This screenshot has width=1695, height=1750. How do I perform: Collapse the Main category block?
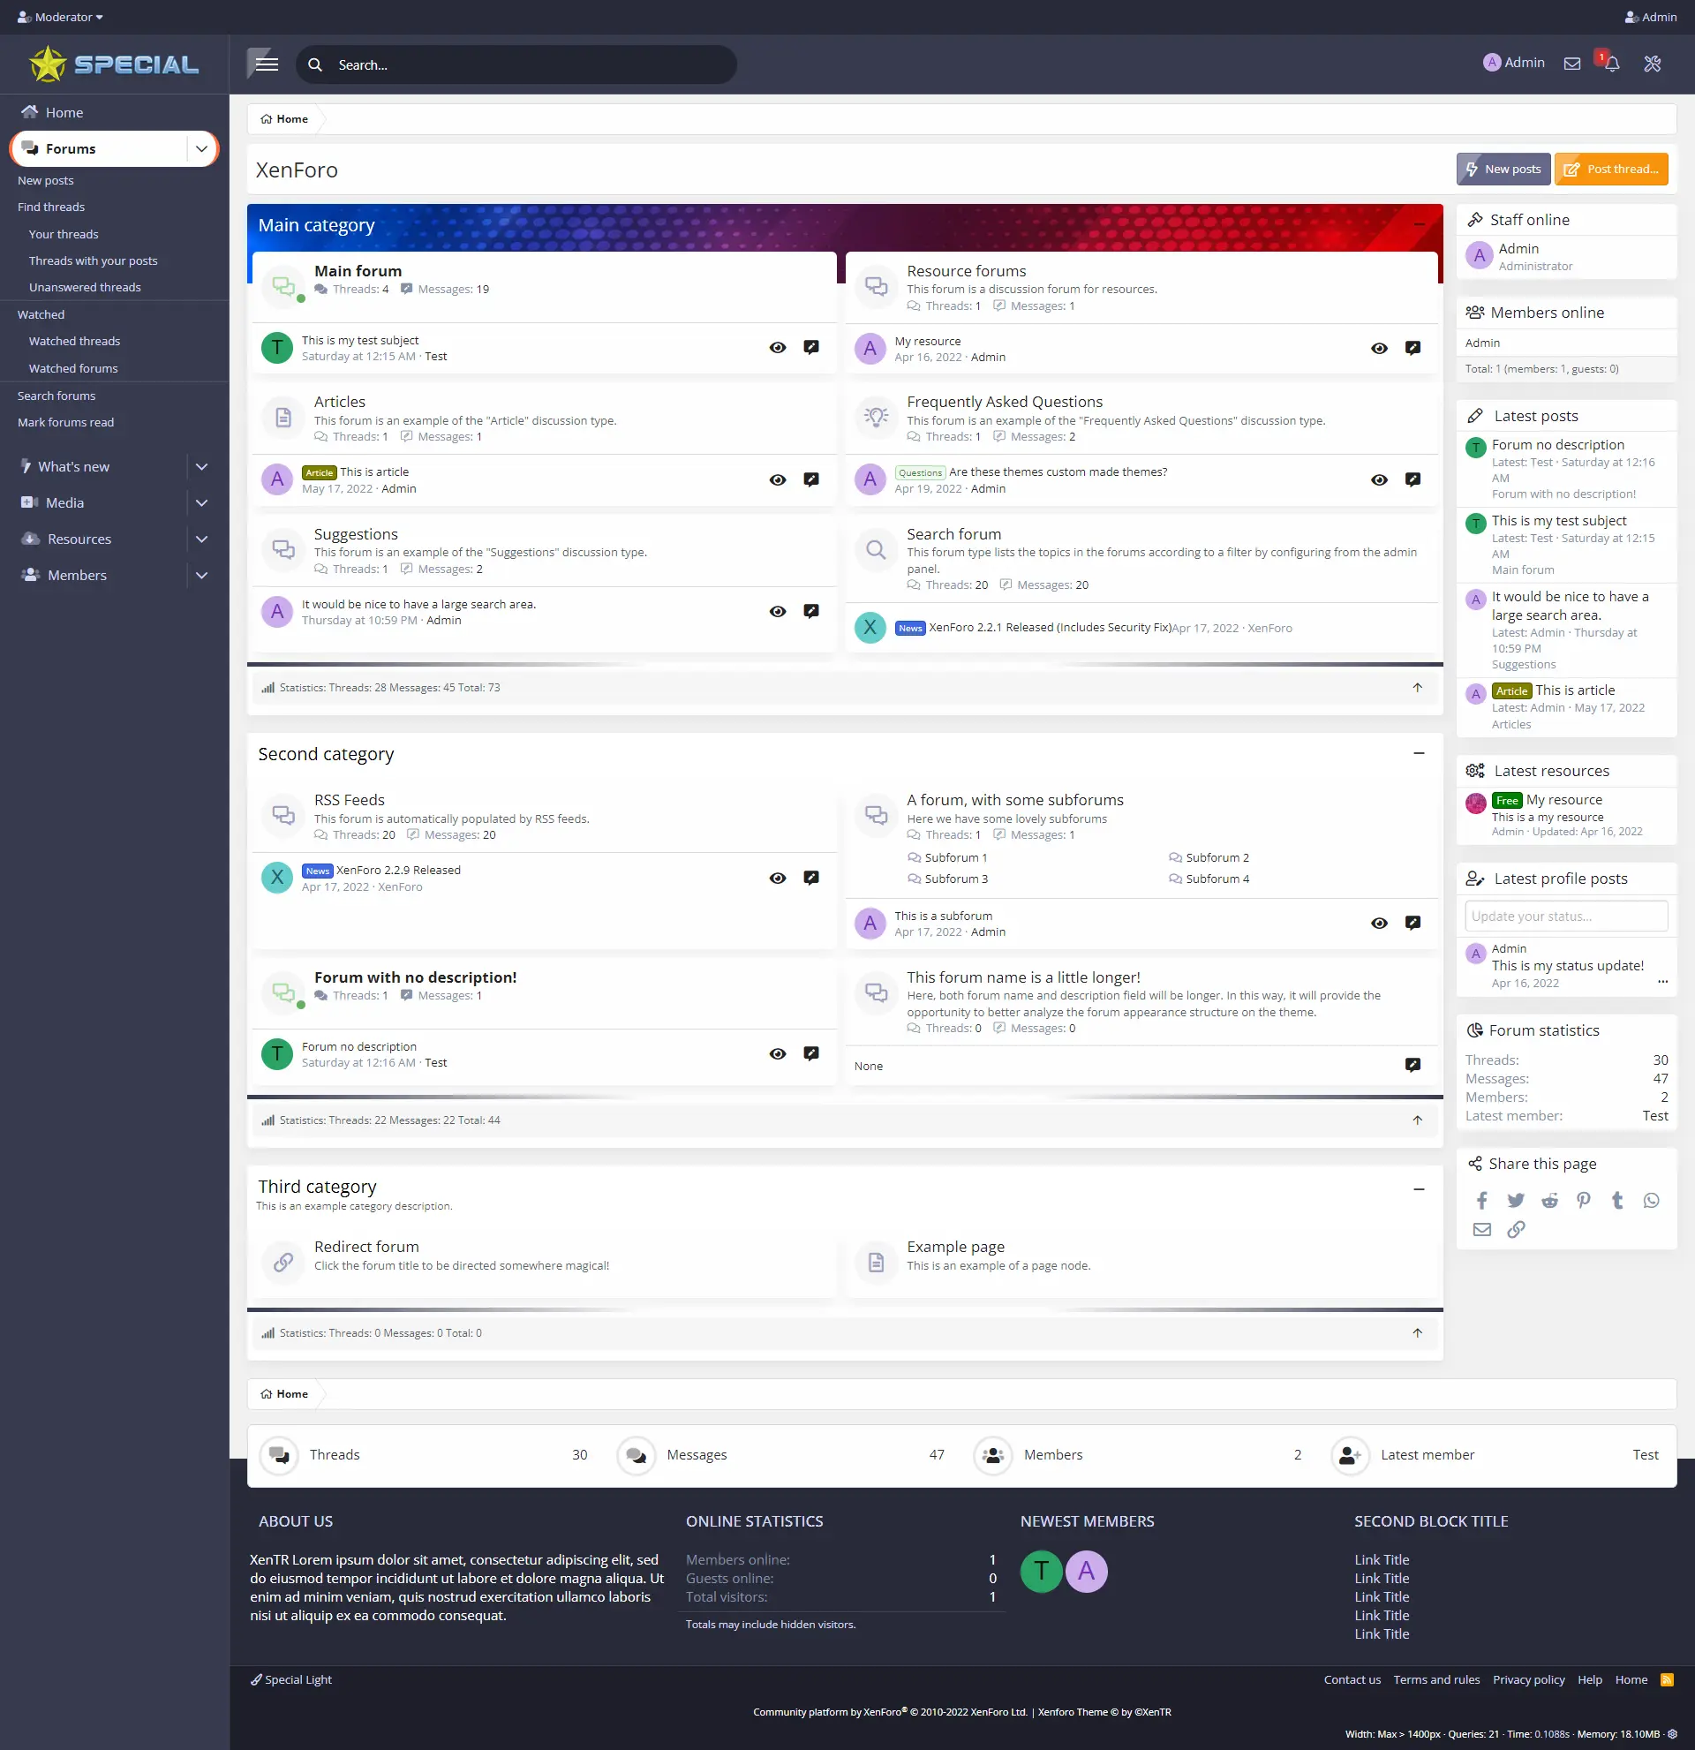point(1420,224)
